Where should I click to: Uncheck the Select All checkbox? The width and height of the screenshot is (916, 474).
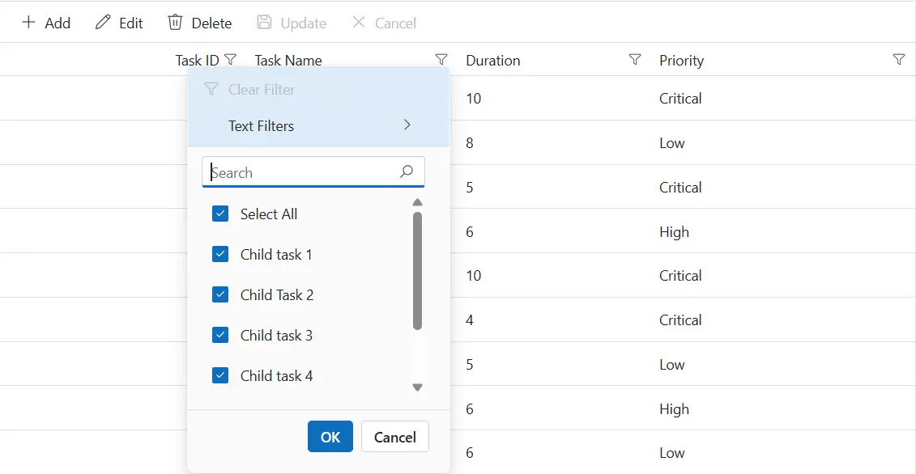pyautogui.click(x=220, y=214)
